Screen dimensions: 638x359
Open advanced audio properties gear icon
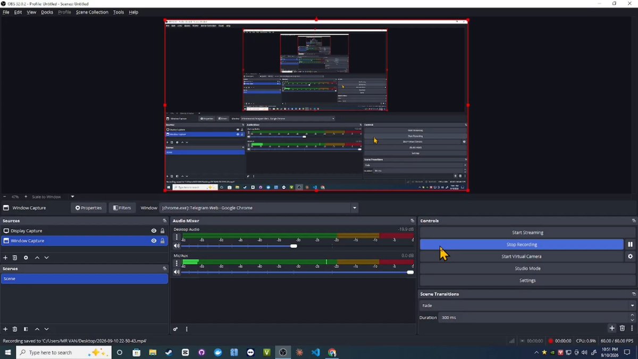[175, 329]
